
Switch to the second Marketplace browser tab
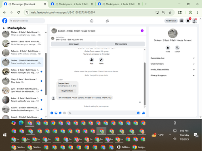(72, 4)
